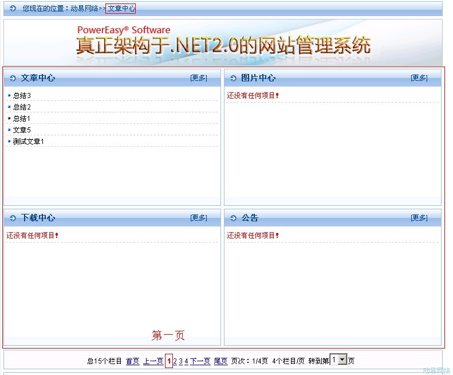Go to 下一页 in pagination
This screenshot has width=453, height=375.
(200, 361)
